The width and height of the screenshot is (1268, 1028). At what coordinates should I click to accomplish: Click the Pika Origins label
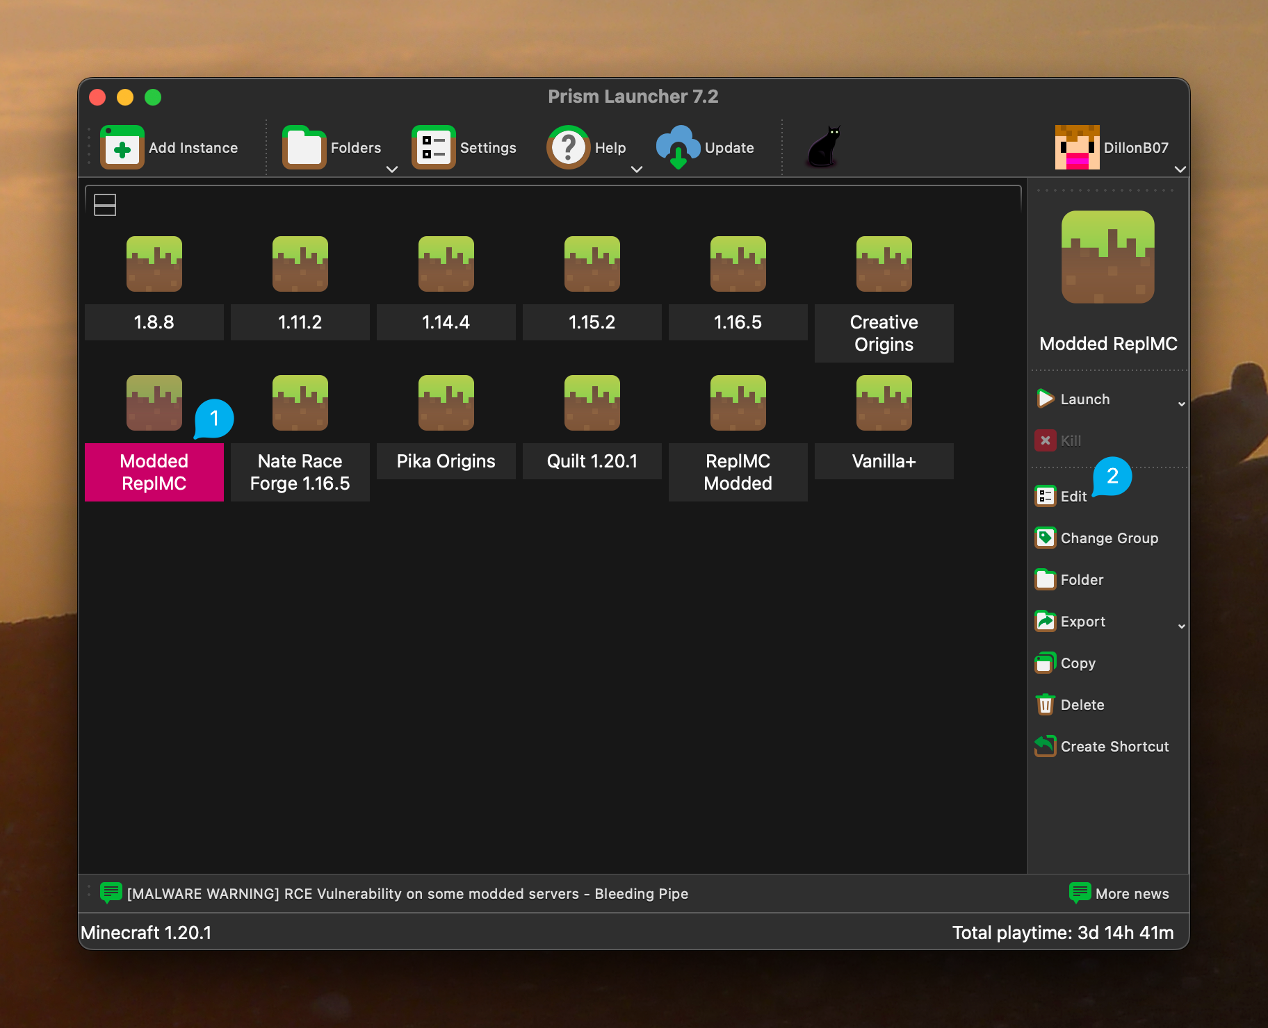pos(446,461)
